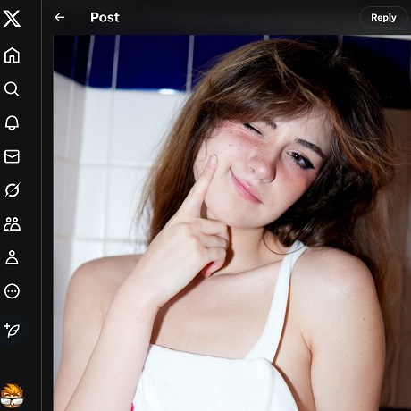Compose a new post with feather icon

pos(12,331)
